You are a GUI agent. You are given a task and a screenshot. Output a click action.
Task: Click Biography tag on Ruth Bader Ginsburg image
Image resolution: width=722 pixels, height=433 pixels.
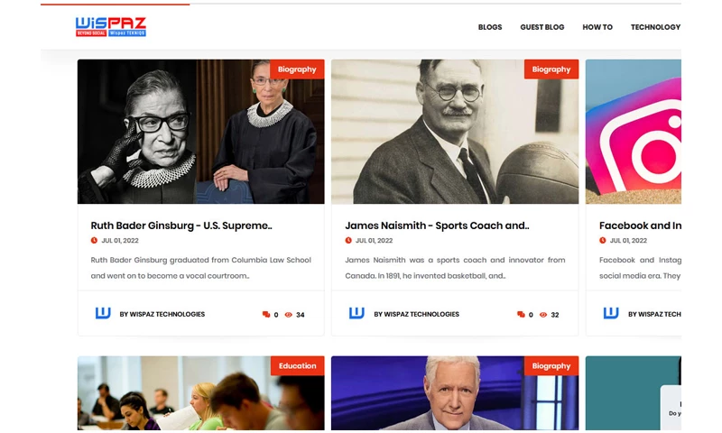[297, 69]
